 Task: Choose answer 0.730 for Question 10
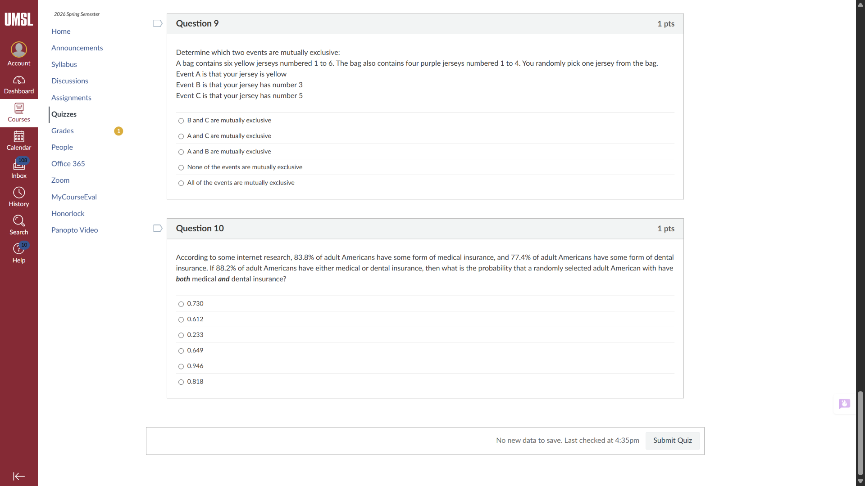[181, 304]
